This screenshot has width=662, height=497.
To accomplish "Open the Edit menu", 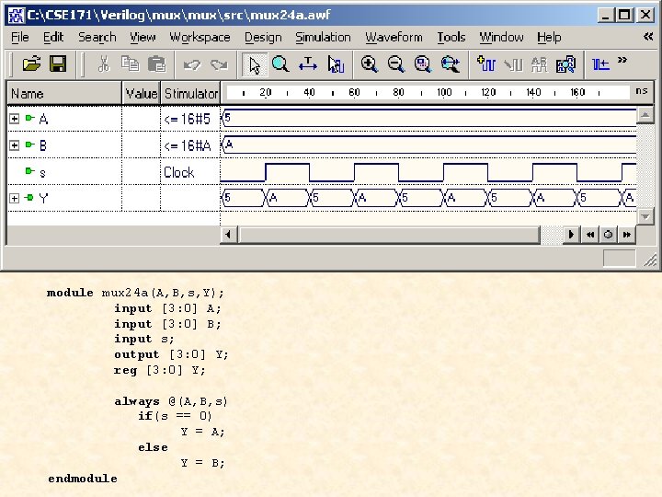I will (53, 37).
